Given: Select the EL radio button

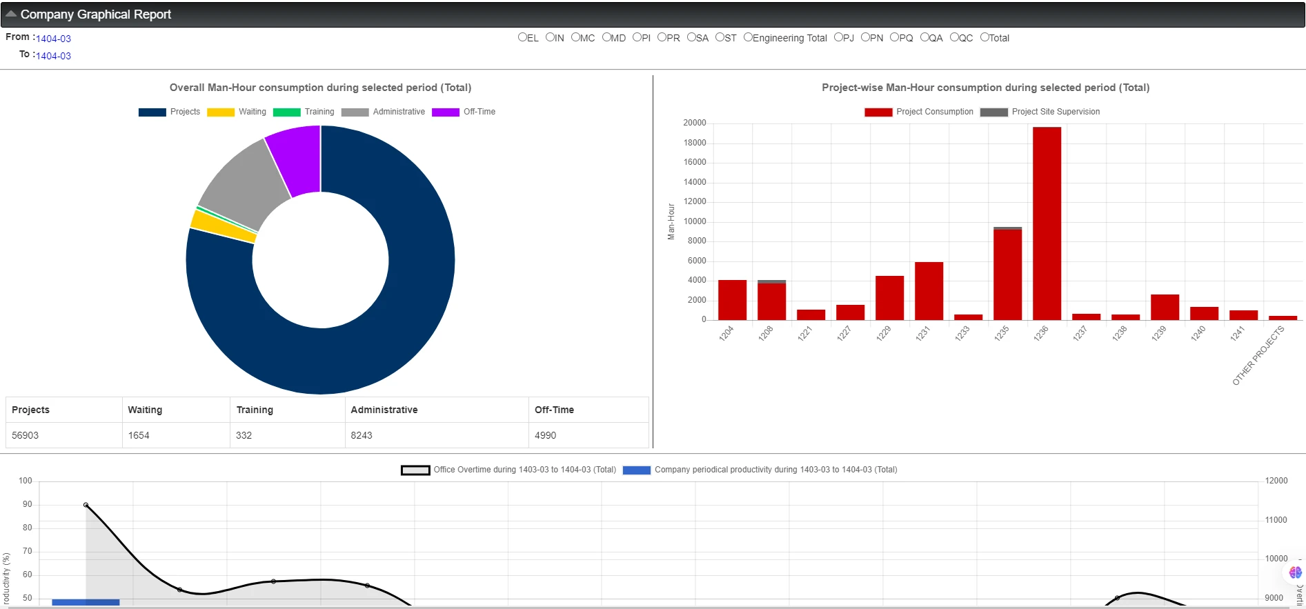Looking at the screenshot, I should 522,37.
